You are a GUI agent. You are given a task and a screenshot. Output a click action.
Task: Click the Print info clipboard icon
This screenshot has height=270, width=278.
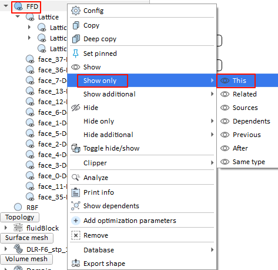click(76, 192)
